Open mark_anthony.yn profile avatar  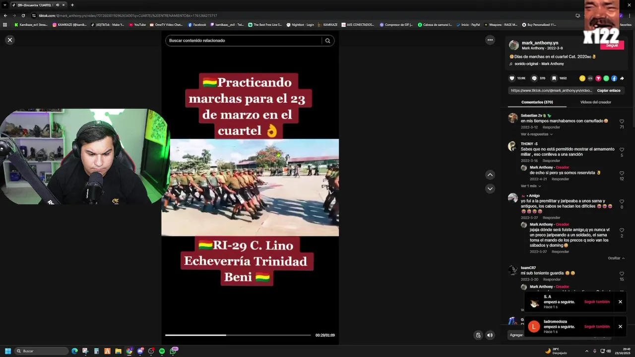514,46
